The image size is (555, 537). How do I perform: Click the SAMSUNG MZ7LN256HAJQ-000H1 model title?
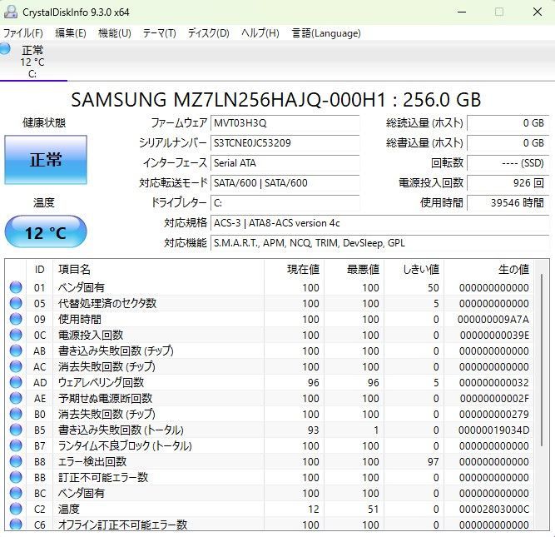click(x=275, y=100)
